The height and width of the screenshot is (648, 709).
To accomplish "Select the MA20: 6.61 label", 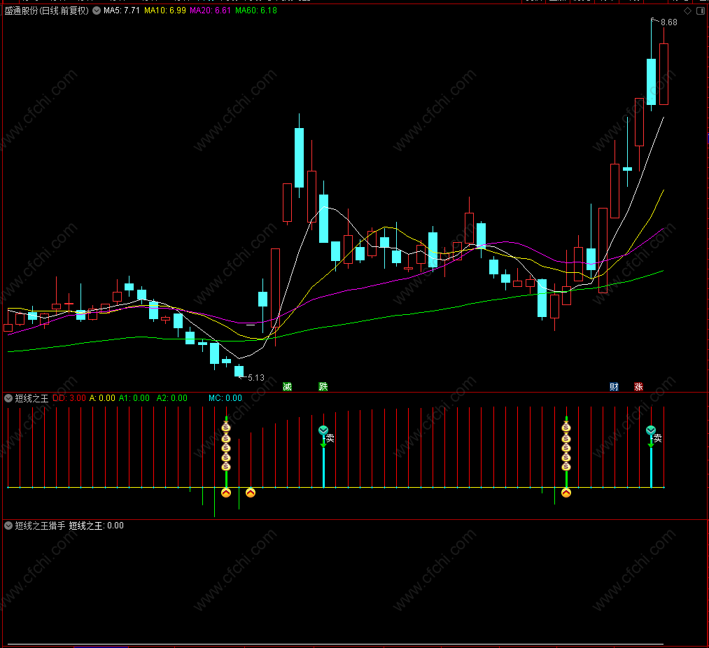I will coord(210,10).
